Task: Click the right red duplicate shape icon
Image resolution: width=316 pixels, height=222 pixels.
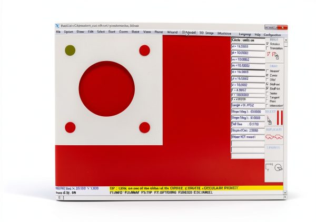Action: coord(279,137)
